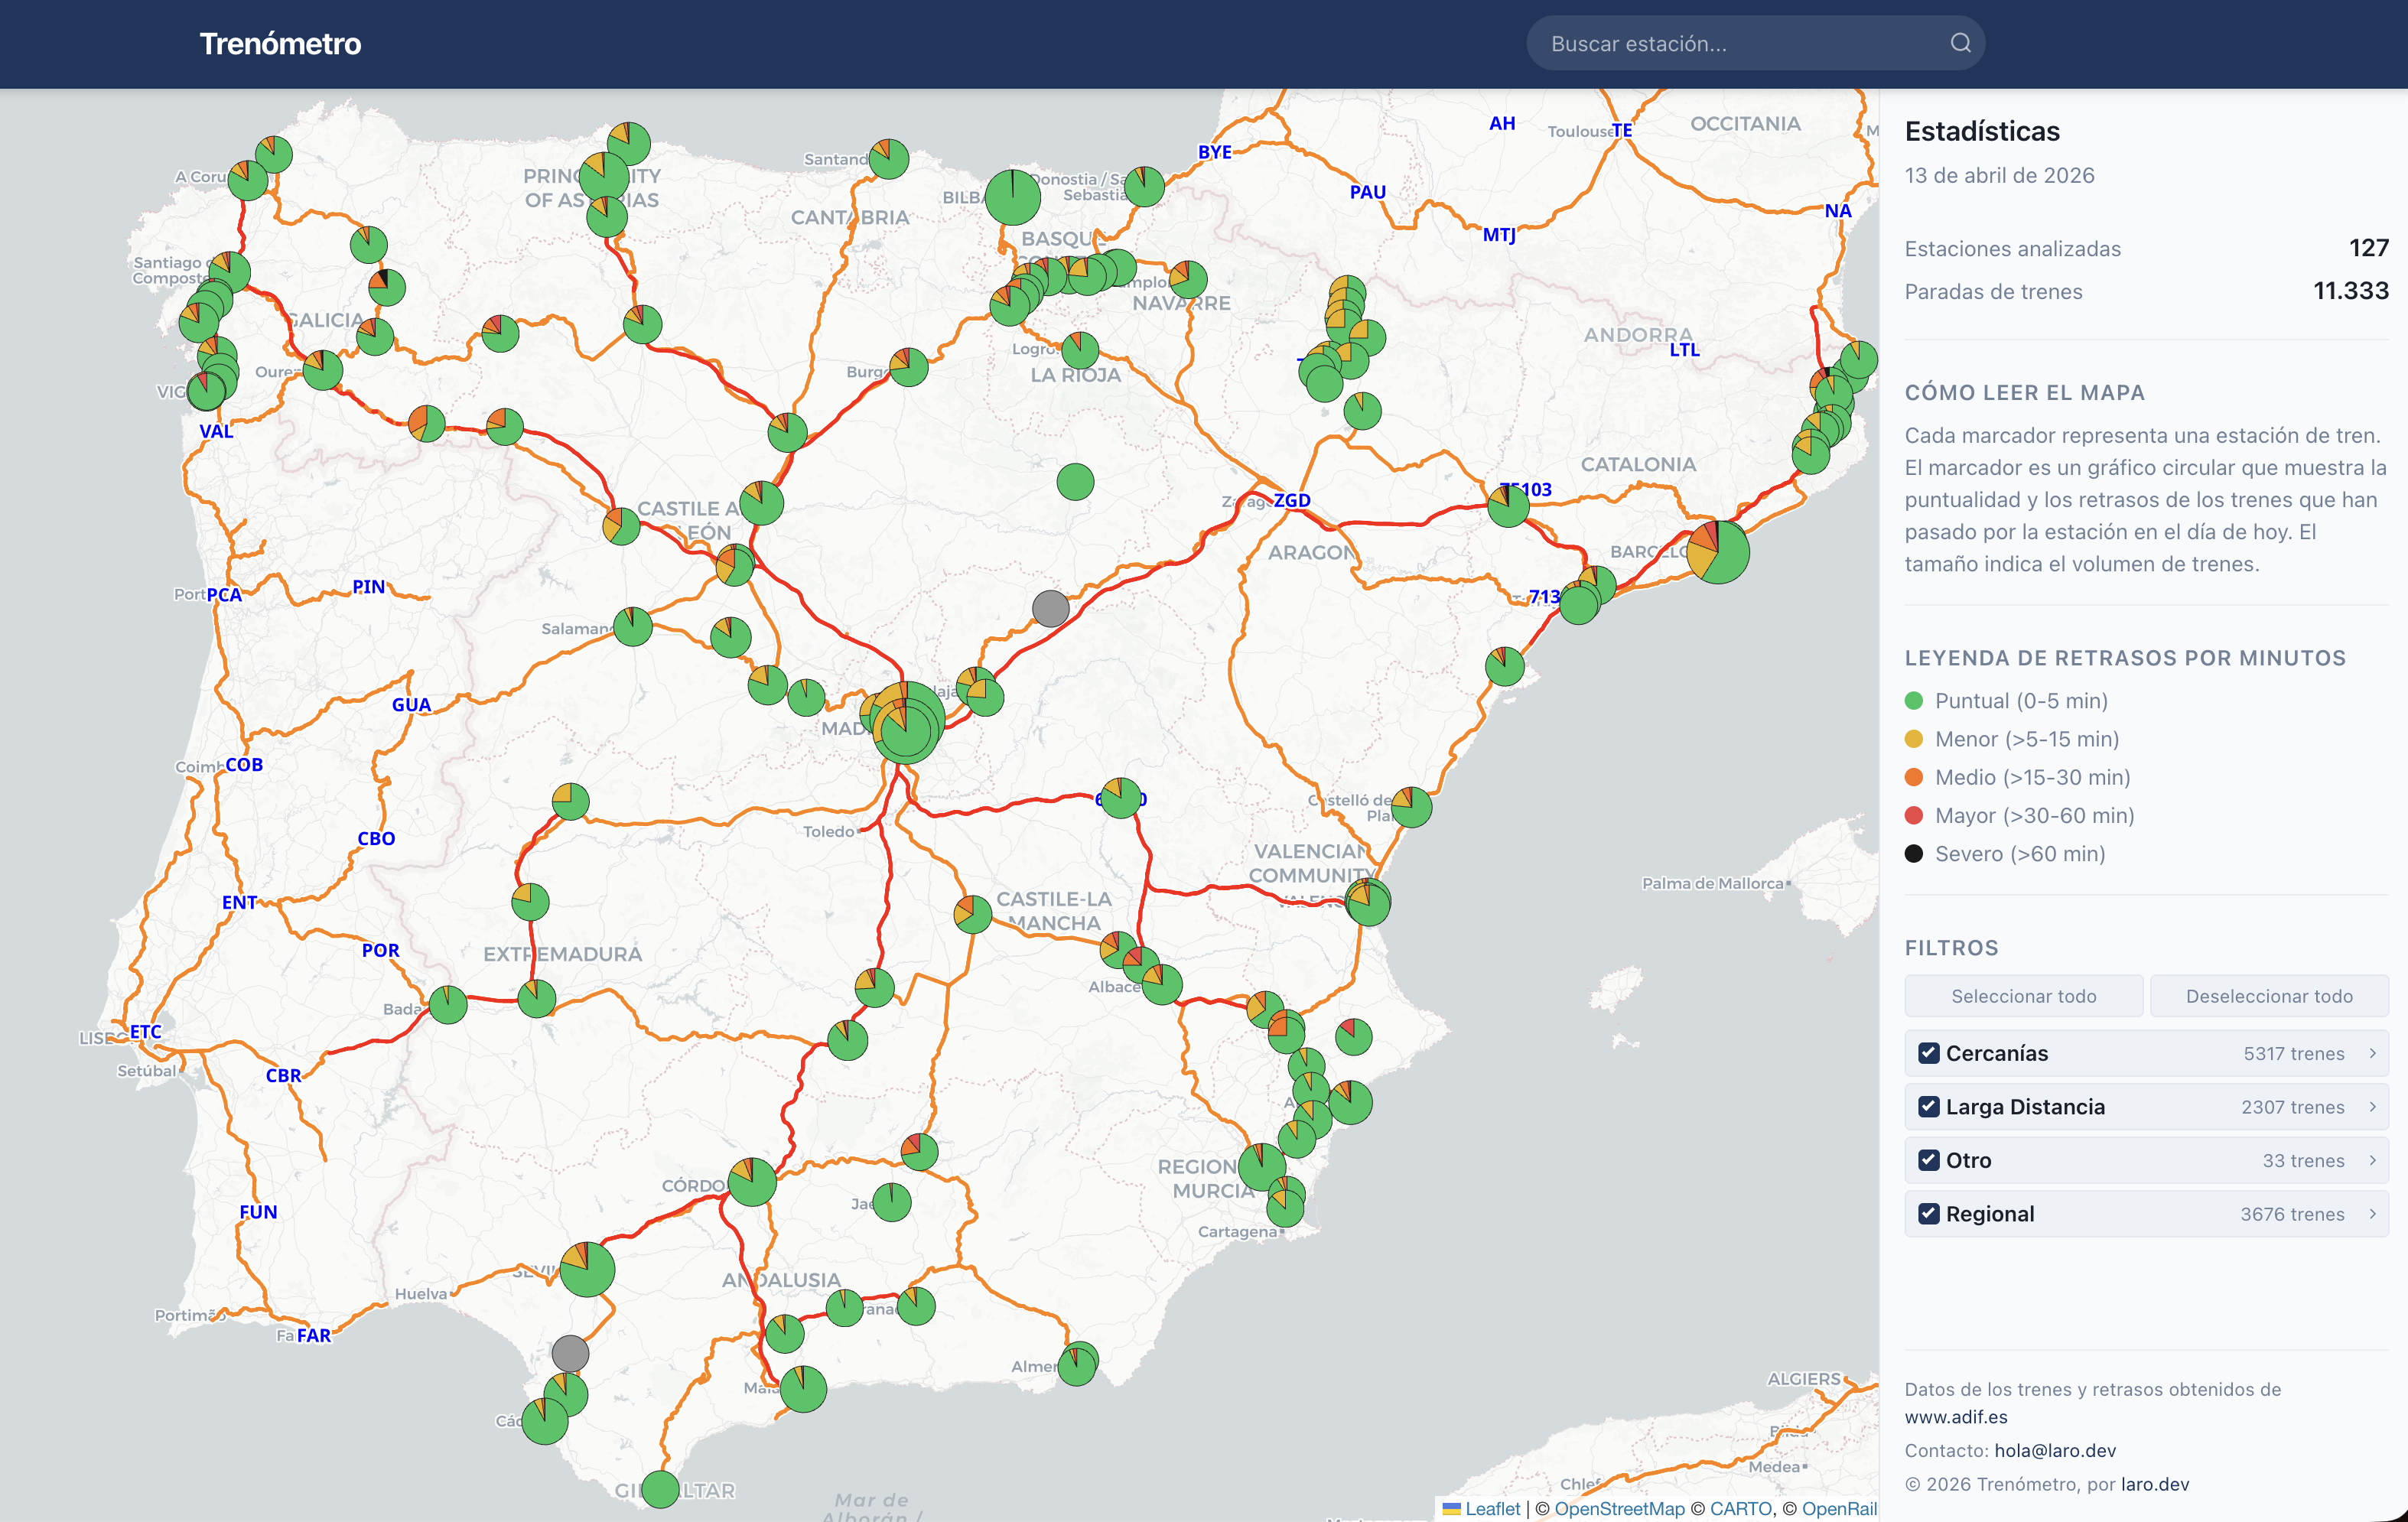
Task: Expand the Otro filter chevron
Action: [x=2372, y=1160]
